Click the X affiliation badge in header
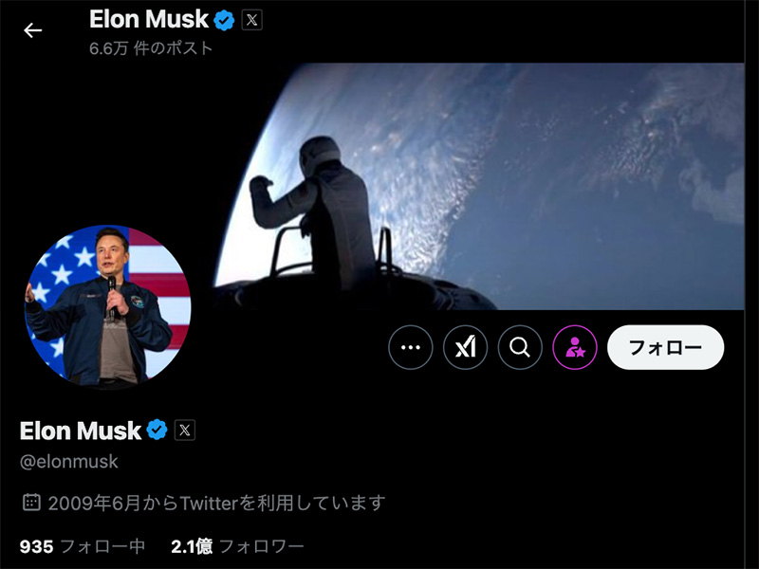 point(251,20)
